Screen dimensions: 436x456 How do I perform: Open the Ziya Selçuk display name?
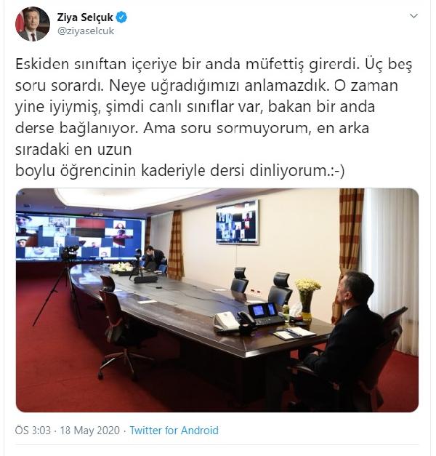[85, 17]
